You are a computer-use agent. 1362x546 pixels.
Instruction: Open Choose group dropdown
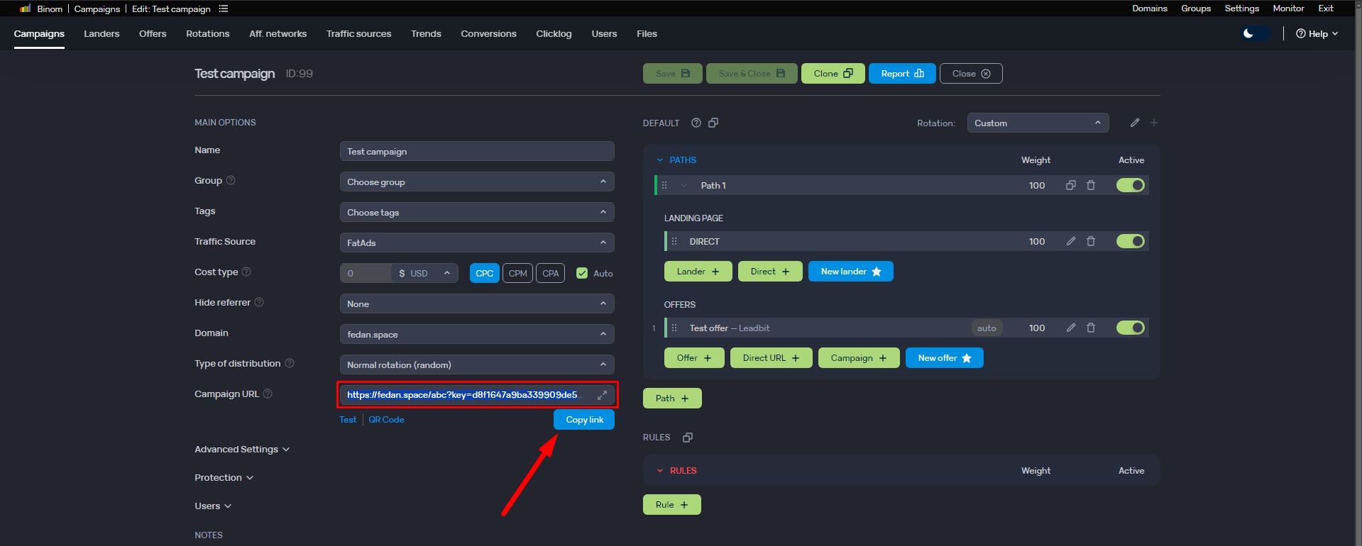[x=477, y=182]
